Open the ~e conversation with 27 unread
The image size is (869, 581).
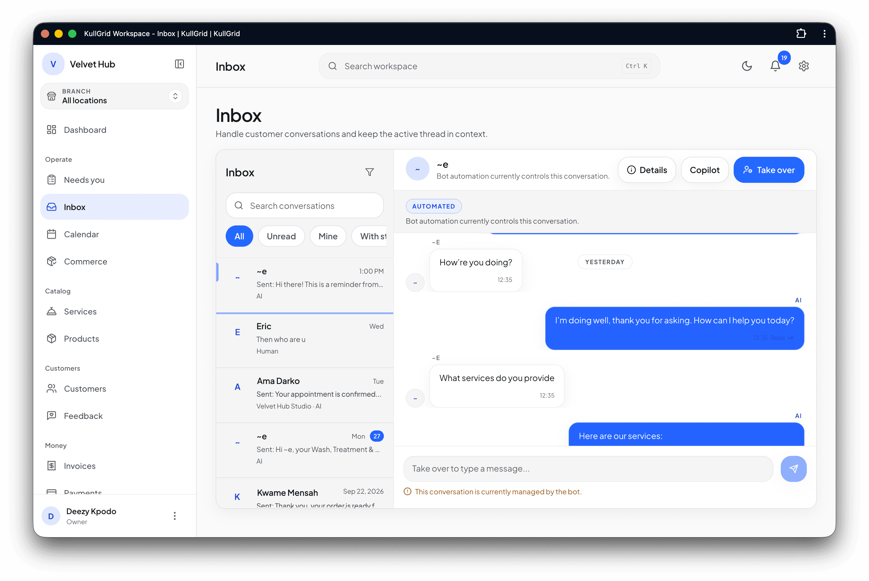304,450
